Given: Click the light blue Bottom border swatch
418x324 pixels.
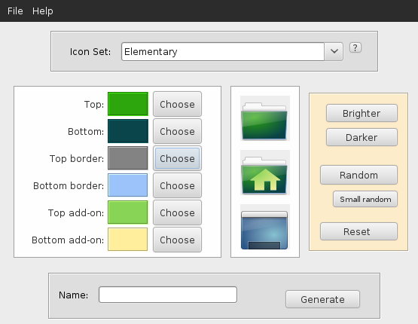Looking at the screenshot, I should (x=128, y=185).
